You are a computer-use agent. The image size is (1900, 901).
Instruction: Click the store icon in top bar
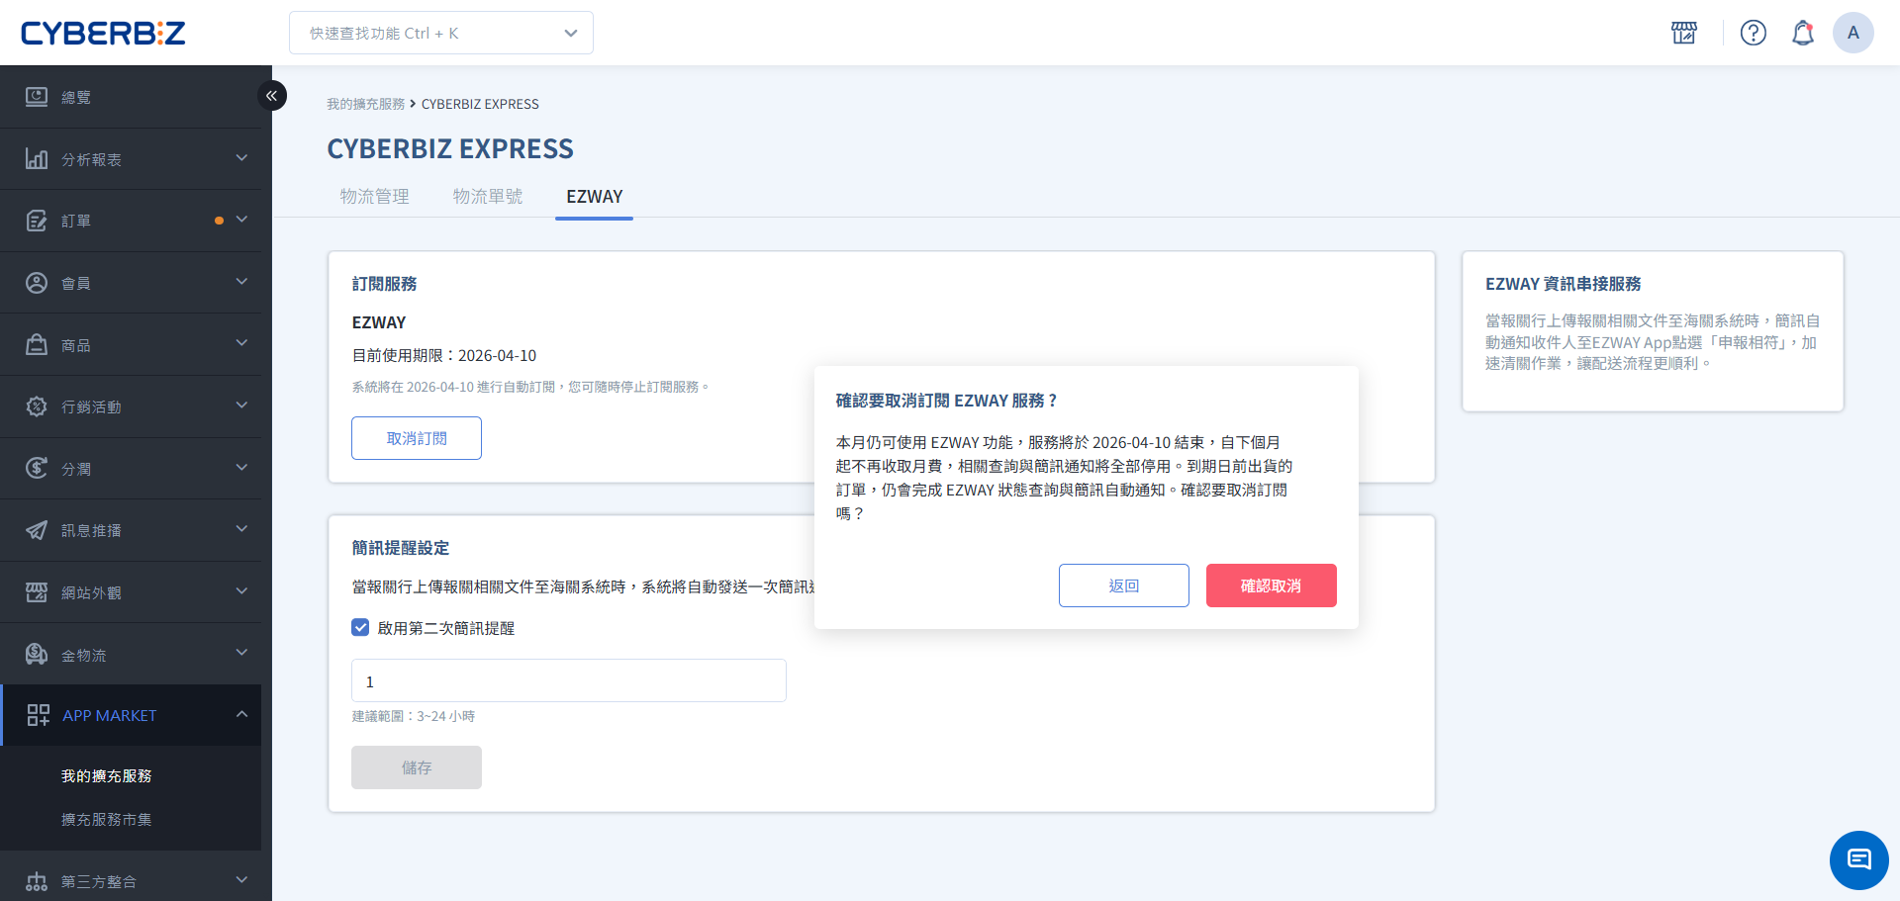1684,33
